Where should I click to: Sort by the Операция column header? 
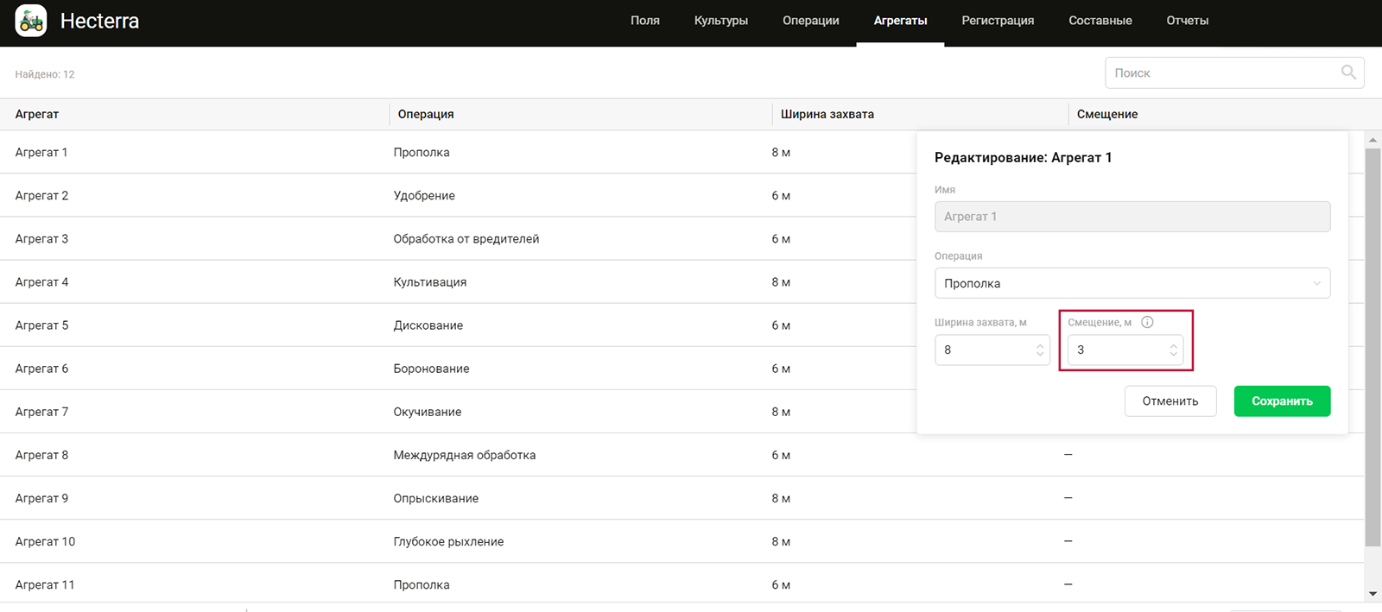(426, 114)
